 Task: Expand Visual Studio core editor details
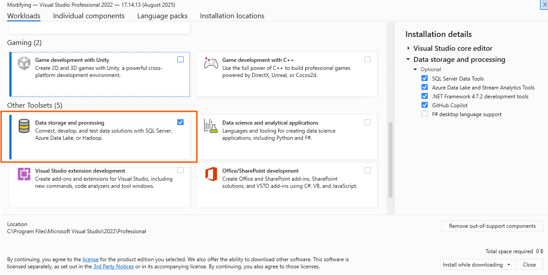[408, 48]
